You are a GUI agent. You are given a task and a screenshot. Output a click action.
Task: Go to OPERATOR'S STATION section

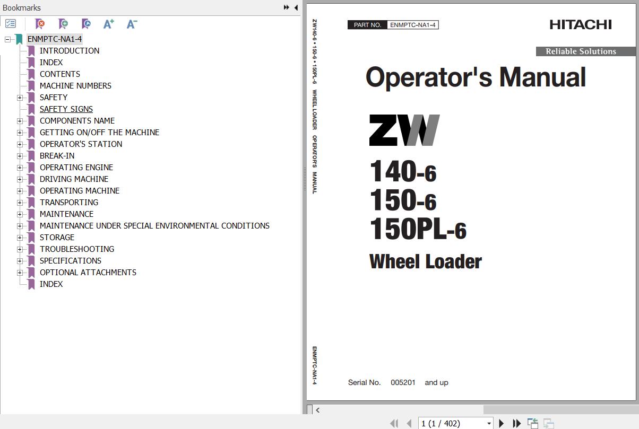(x=81, y=144)
